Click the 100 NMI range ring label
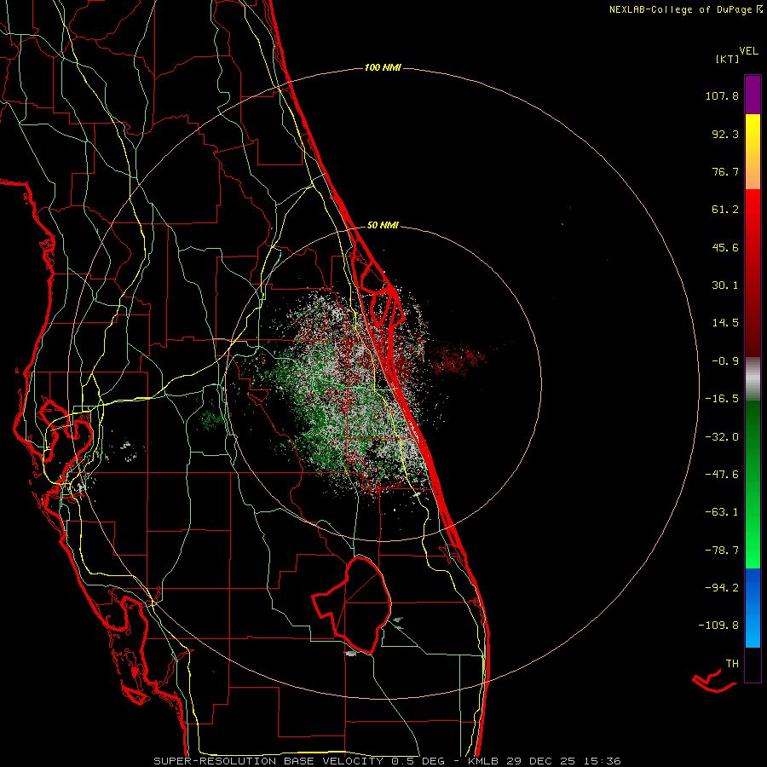Viewport: 767px width, 767px height. point(383,67)
